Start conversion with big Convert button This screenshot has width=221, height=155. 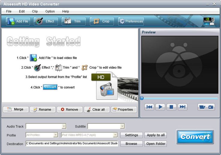195,137
